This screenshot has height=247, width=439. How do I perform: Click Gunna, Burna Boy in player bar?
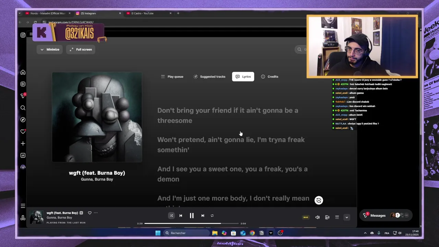pyautogui.click(x=59, y=217)
